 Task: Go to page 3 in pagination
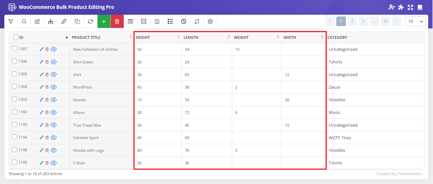click(x=363, y=21)
